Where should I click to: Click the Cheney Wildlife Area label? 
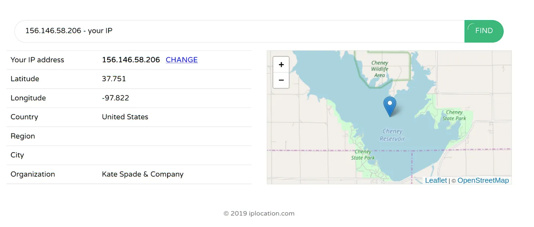tap(380, 69)
